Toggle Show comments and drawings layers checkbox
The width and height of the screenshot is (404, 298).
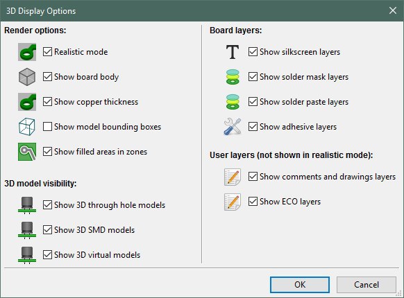click(253, 177)
